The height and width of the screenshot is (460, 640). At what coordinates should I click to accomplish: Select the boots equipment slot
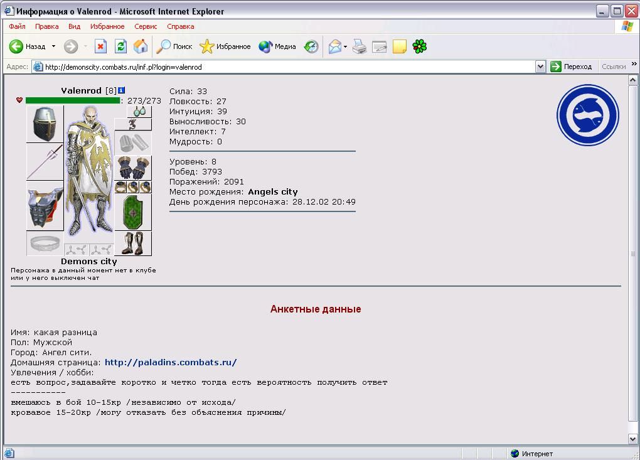[x=133, y=243]
